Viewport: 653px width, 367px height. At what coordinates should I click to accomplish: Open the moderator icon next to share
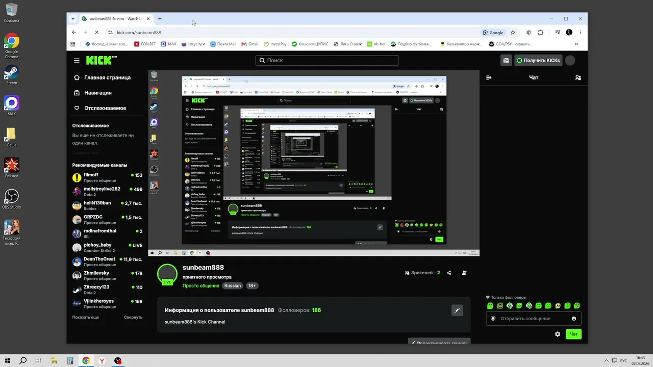pyautogui.click(x=464, y=273)
